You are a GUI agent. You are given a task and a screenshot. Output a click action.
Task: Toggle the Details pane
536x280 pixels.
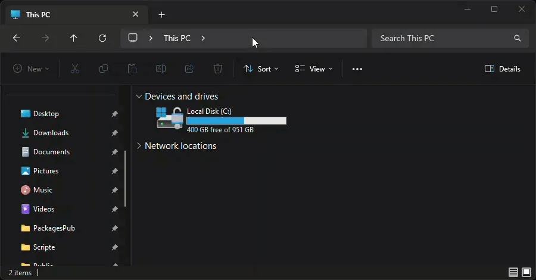click(503, 69)
